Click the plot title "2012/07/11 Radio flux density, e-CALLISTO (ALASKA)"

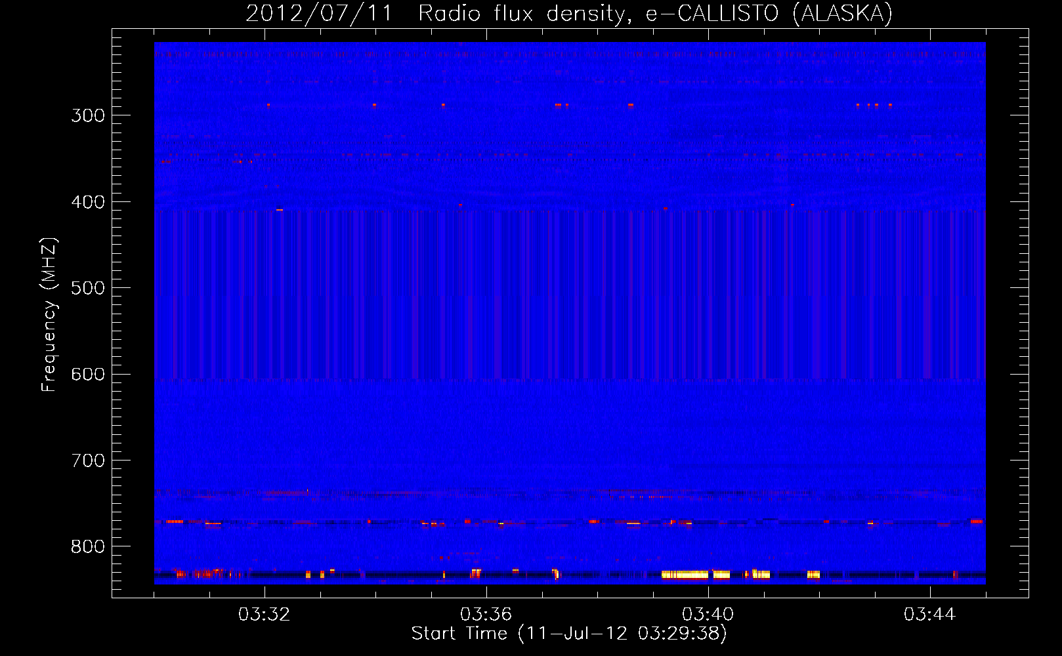[x=569, y=13]
